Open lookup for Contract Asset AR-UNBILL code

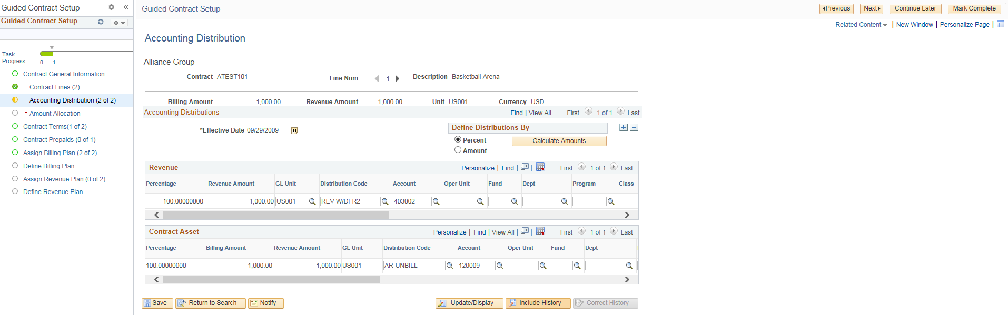(450, 266)
